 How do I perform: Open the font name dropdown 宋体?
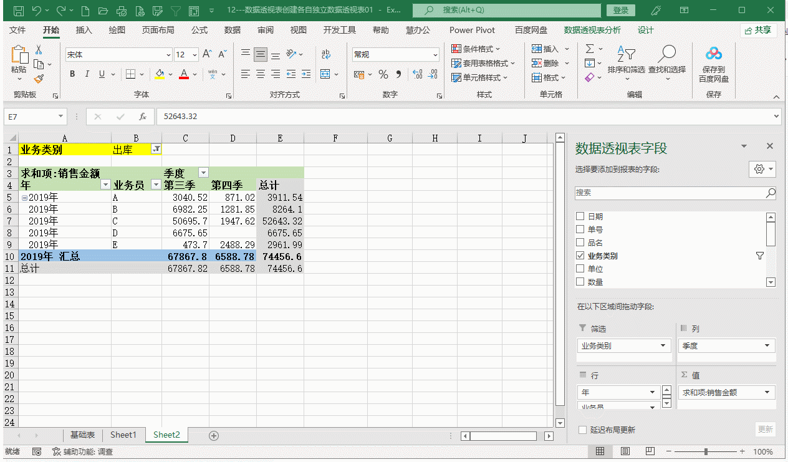[x=168, y=55]
